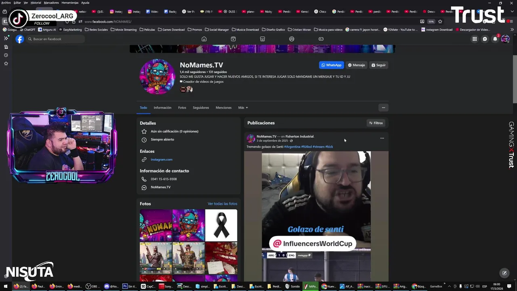Open account profile avatar menu
This screenshot has width=517, height=291.
[505, 39]
